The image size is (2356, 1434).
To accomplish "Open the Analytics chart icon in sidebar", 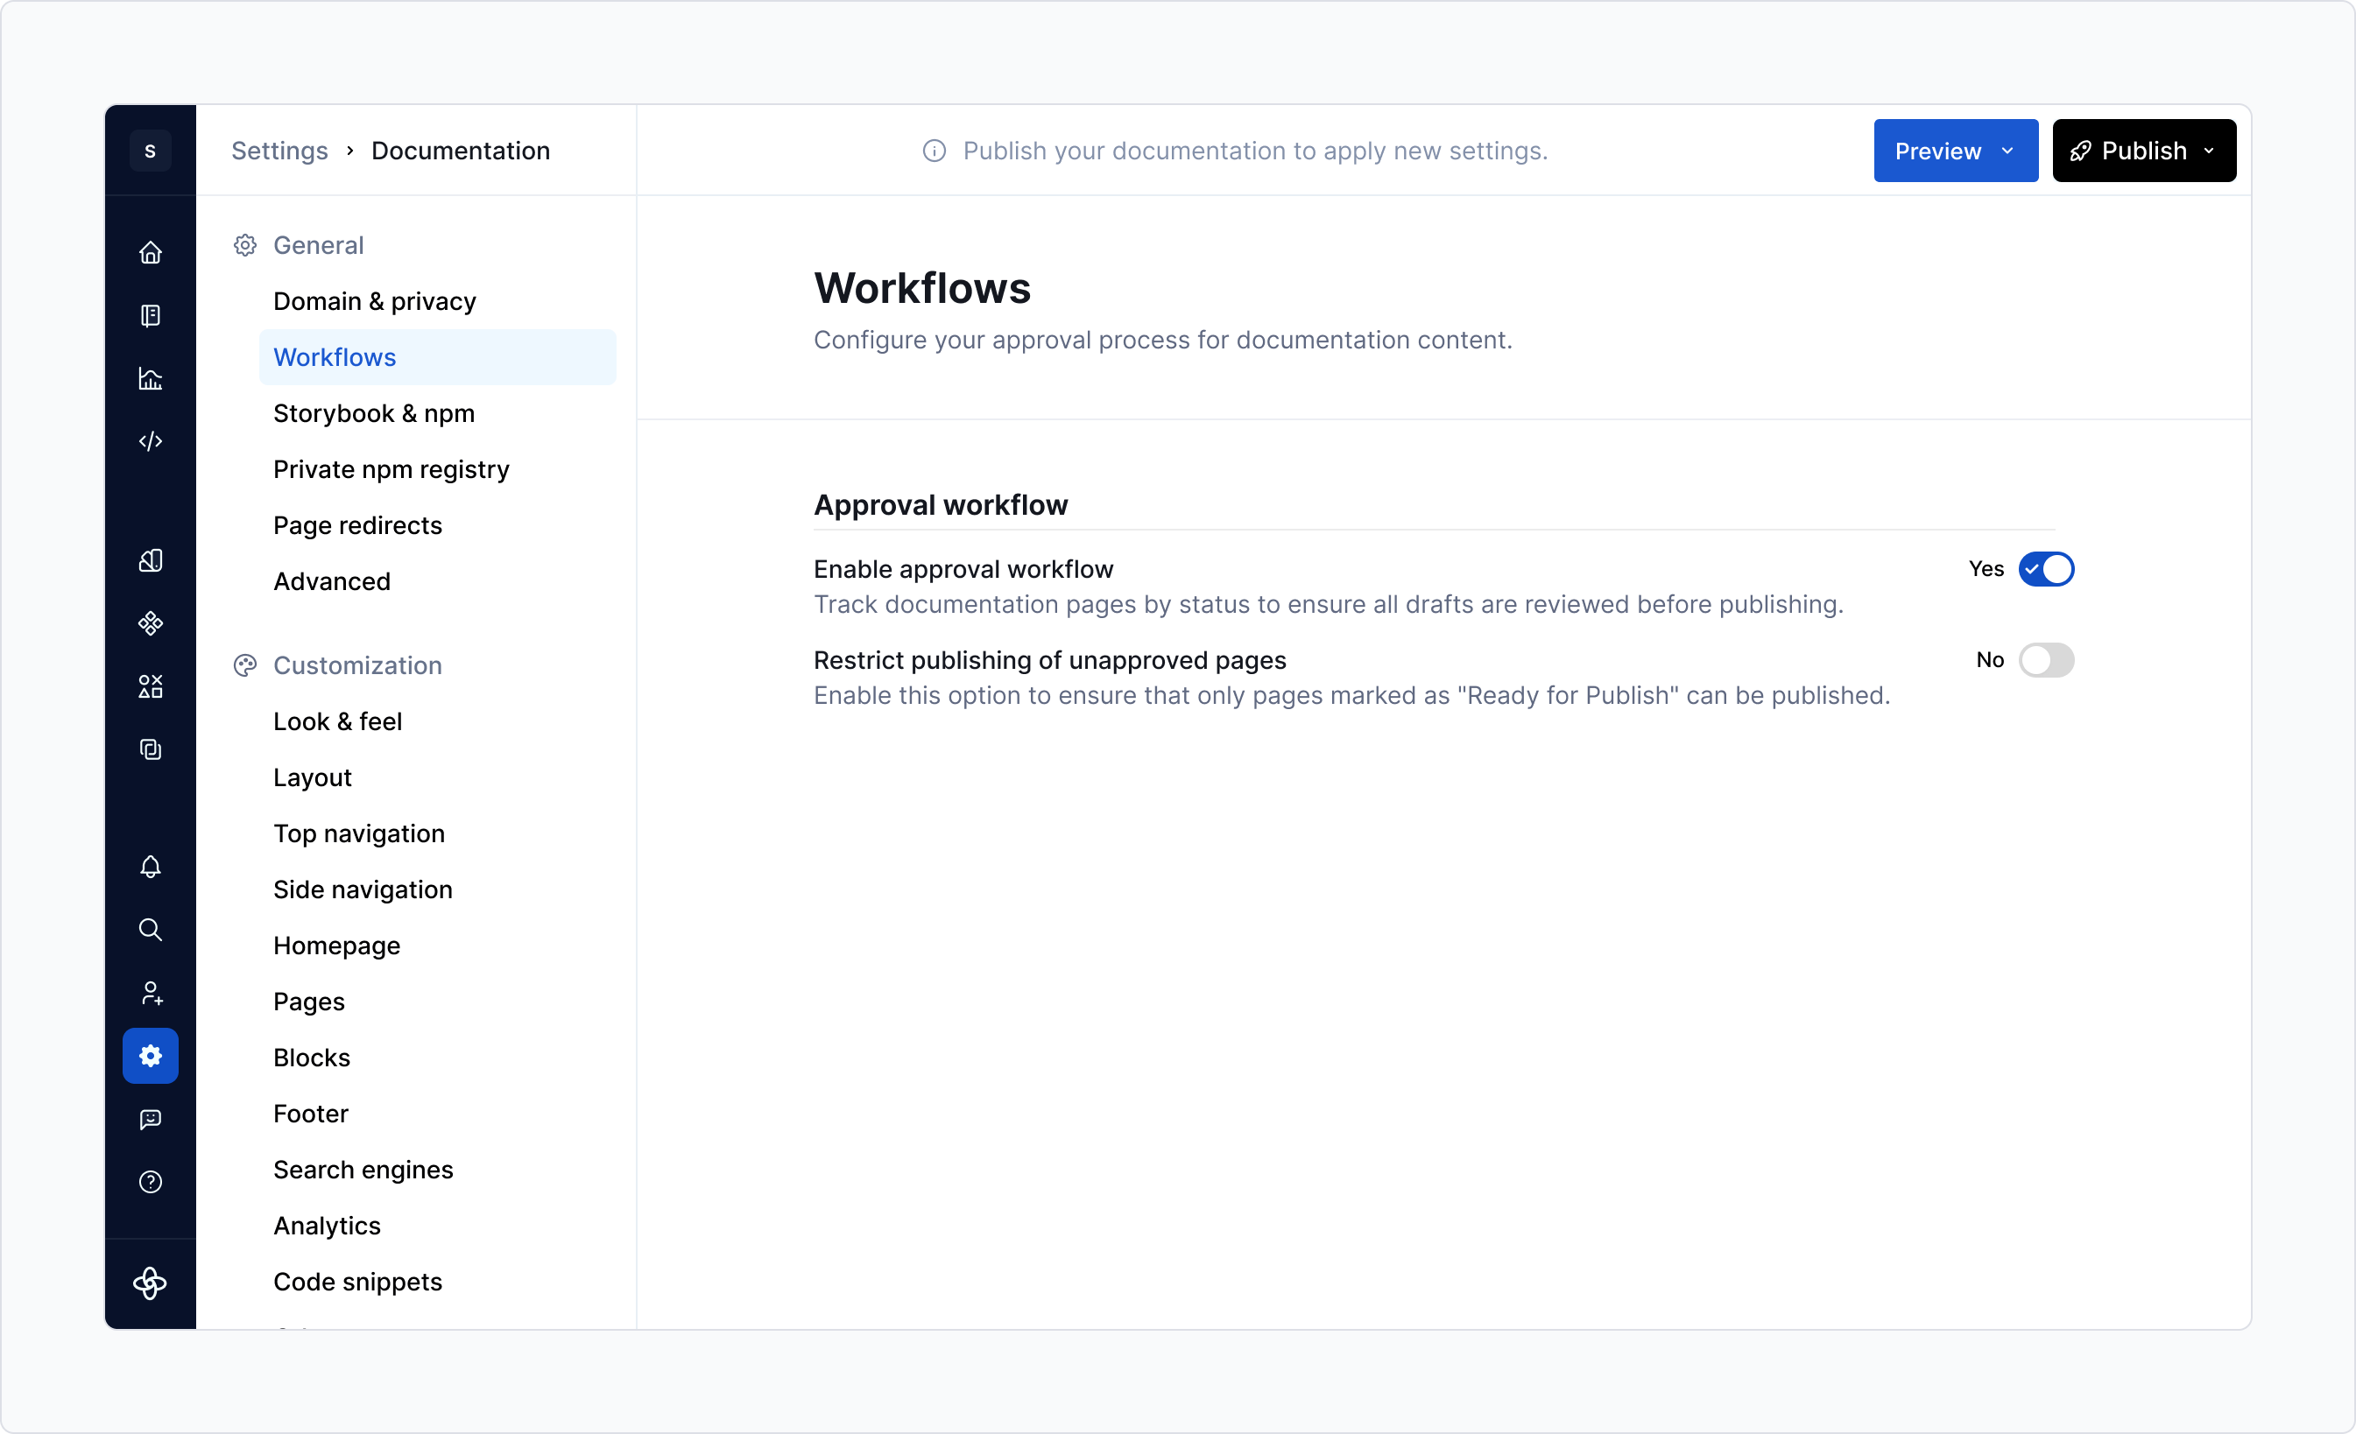I will tap(151, 378).
